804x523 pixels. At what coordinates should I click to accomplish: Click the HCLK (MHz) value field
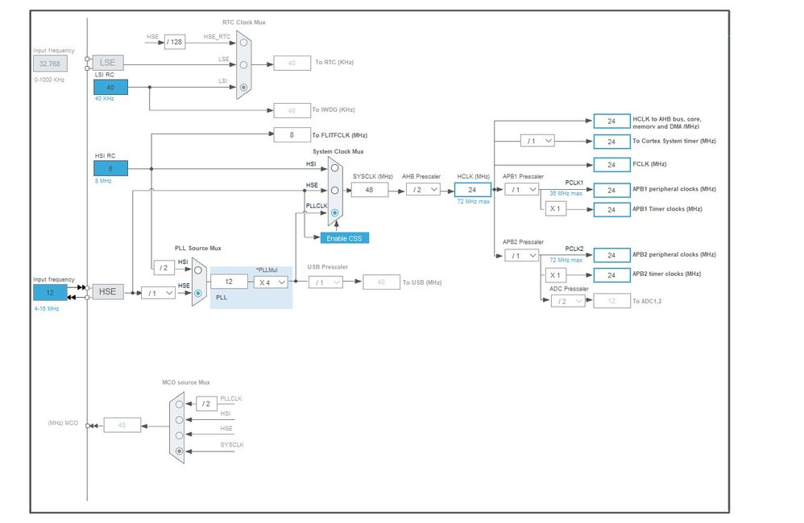pos(473,190)
